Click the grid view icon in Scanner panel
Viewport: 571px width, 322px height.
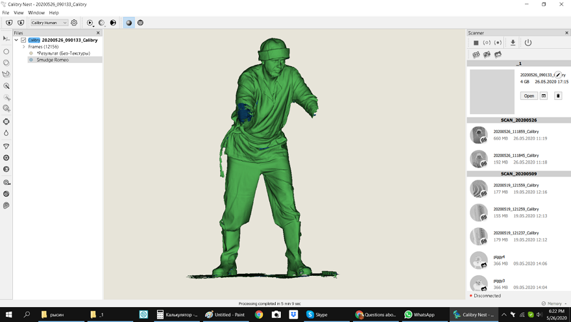(476, 55)
